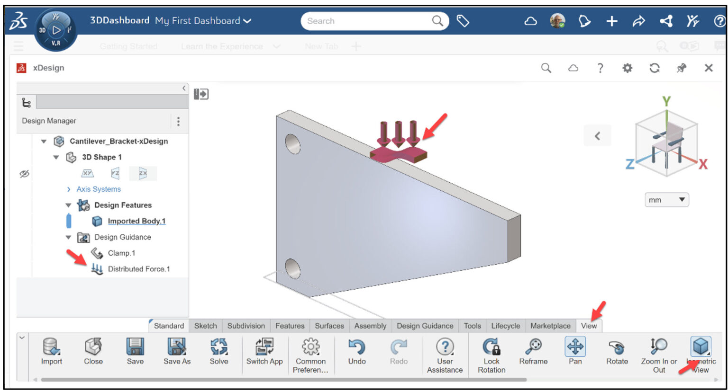Open User Assistance help

tap(445, 347)
